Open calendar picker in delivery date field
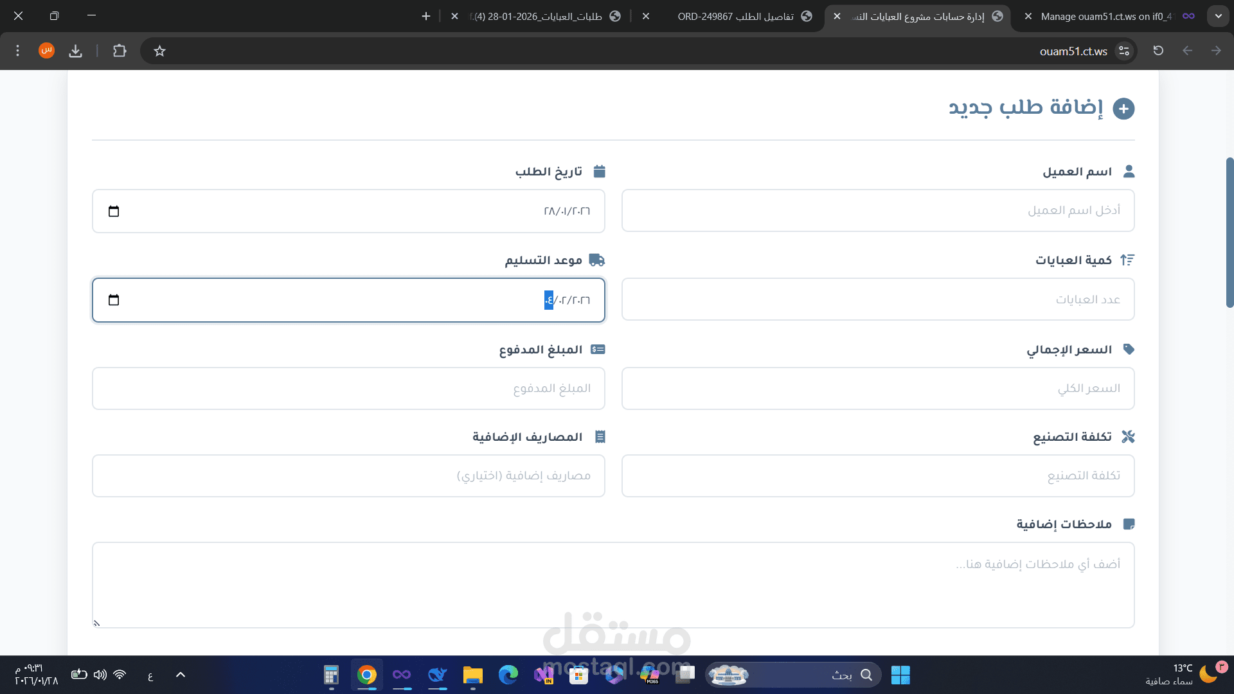1234x694 pixels. (114, 300)
